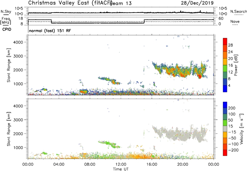Click the '200' label on velocity color bar

(x=232, y=108)
